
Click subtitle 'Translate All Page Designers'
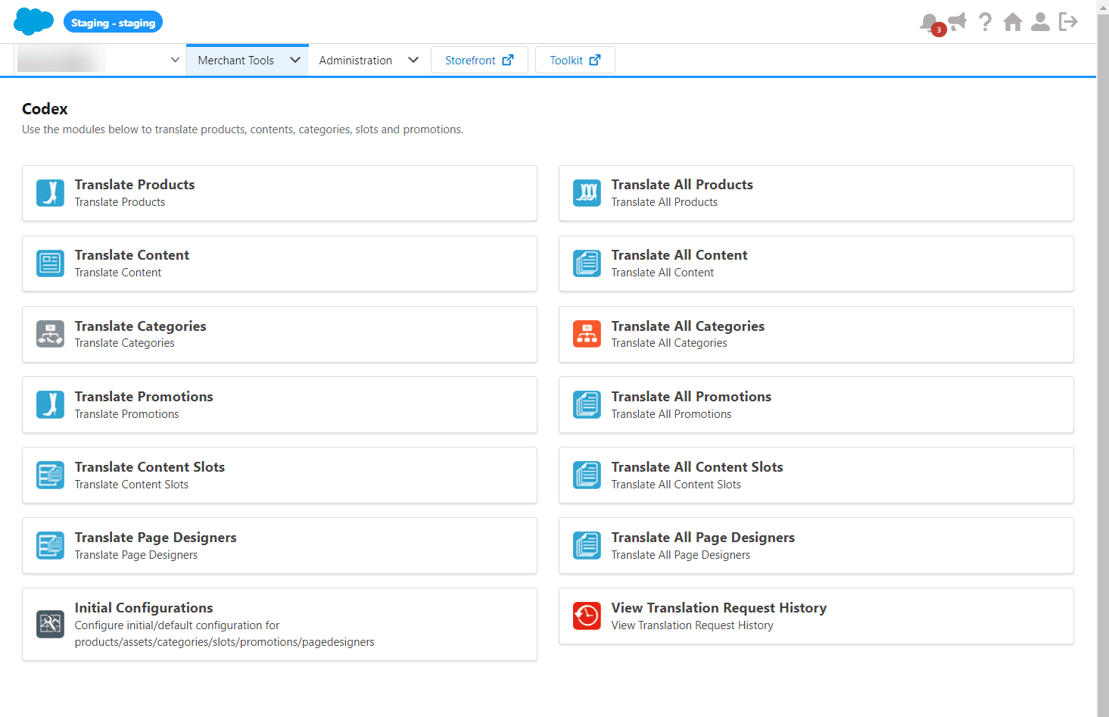[x=681, y=555]
